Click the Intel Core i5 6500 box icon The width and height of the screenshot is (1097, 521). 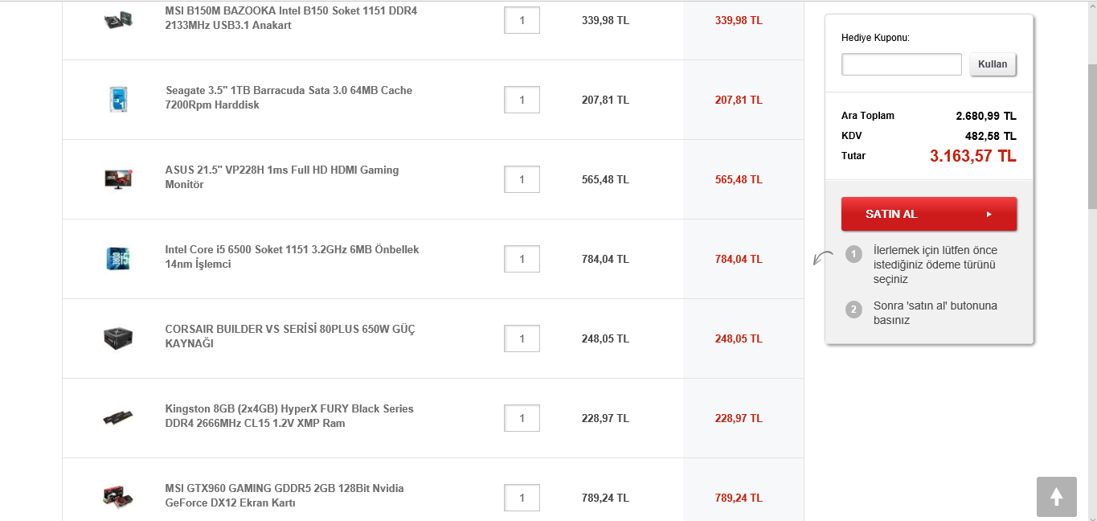pos(117,258)
